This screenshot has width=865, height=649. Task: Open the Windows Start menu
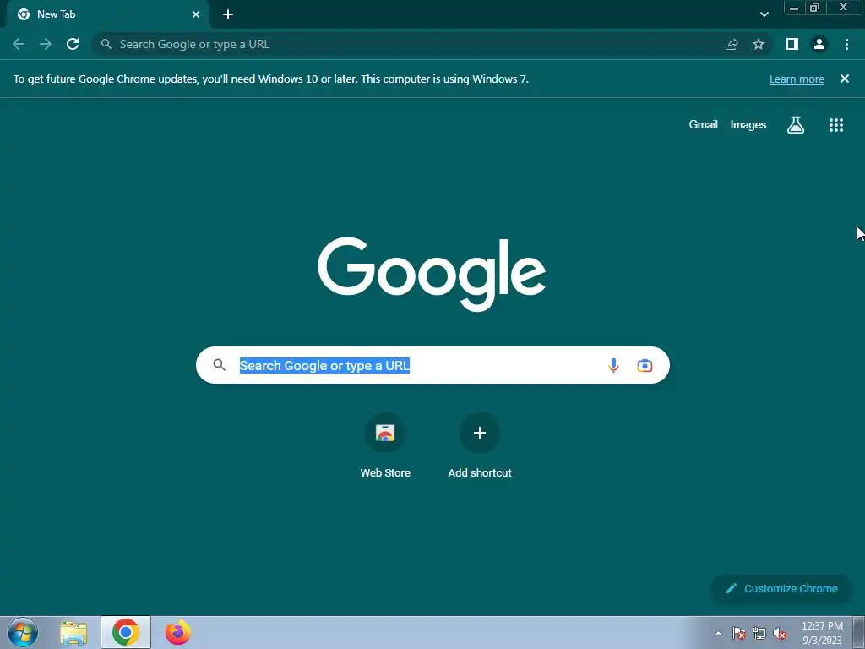[23, 632]
